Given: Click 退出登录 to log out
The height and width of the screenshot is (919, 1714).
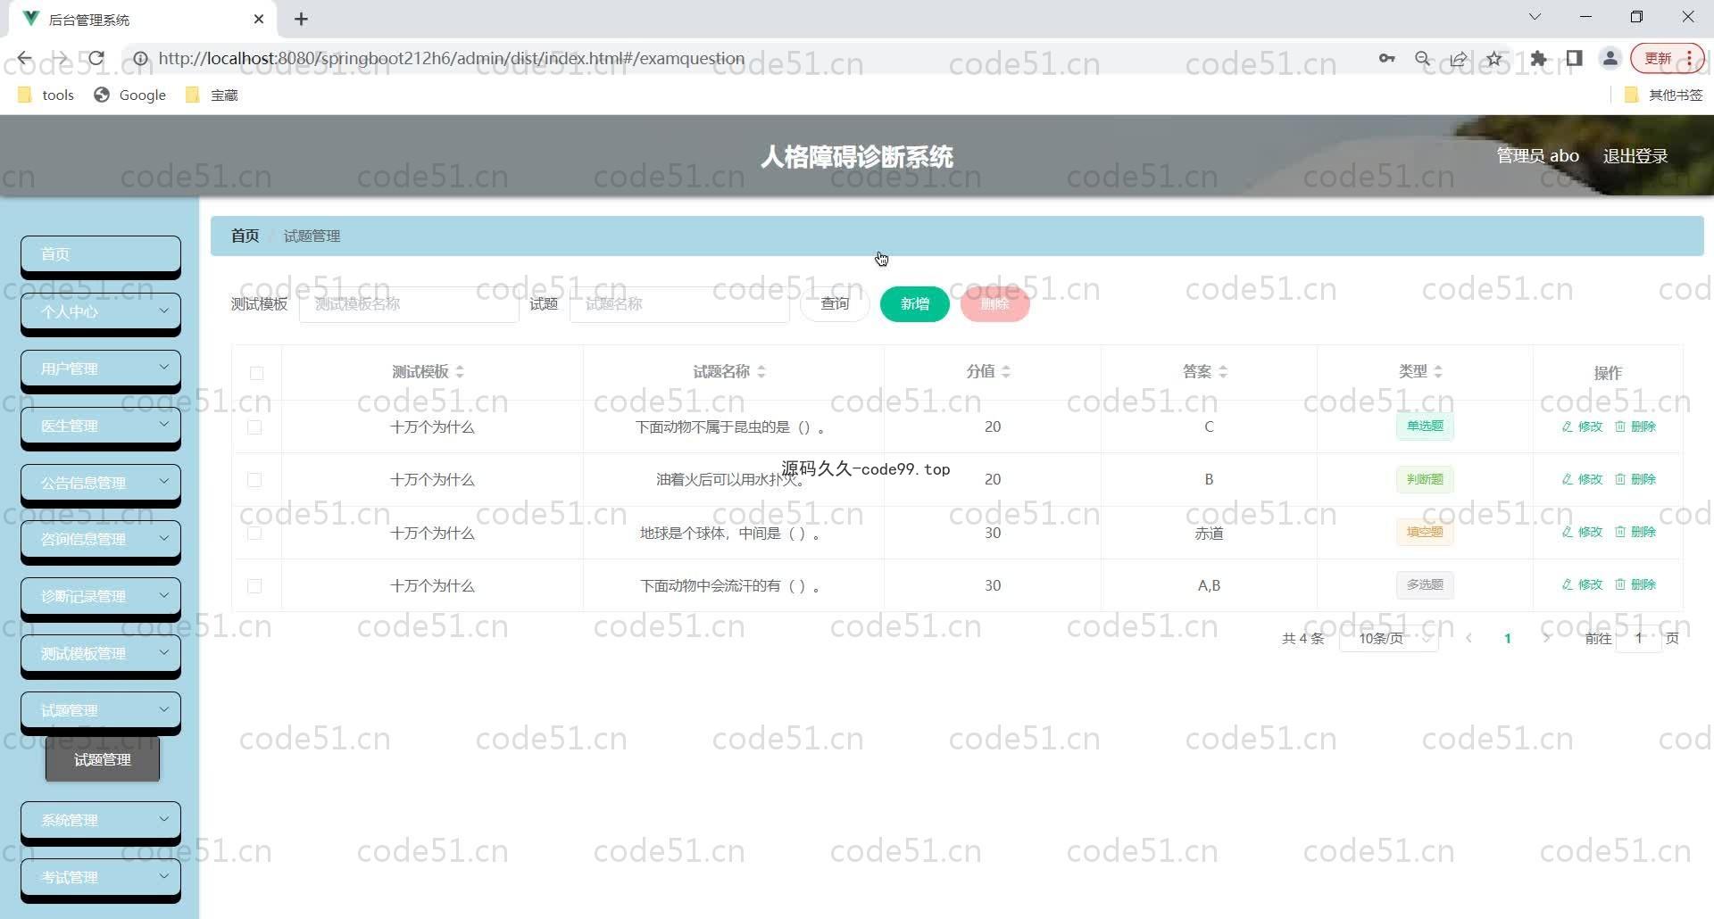Looking at the screenshot, I should [1635, 156].
